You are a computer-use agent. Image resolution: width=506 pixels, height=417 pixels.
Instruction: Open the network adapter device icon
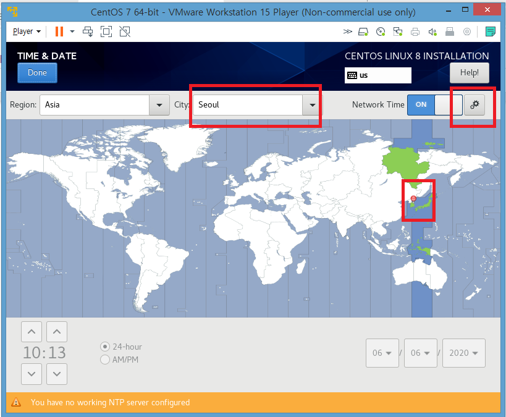(x=398, y=32)
